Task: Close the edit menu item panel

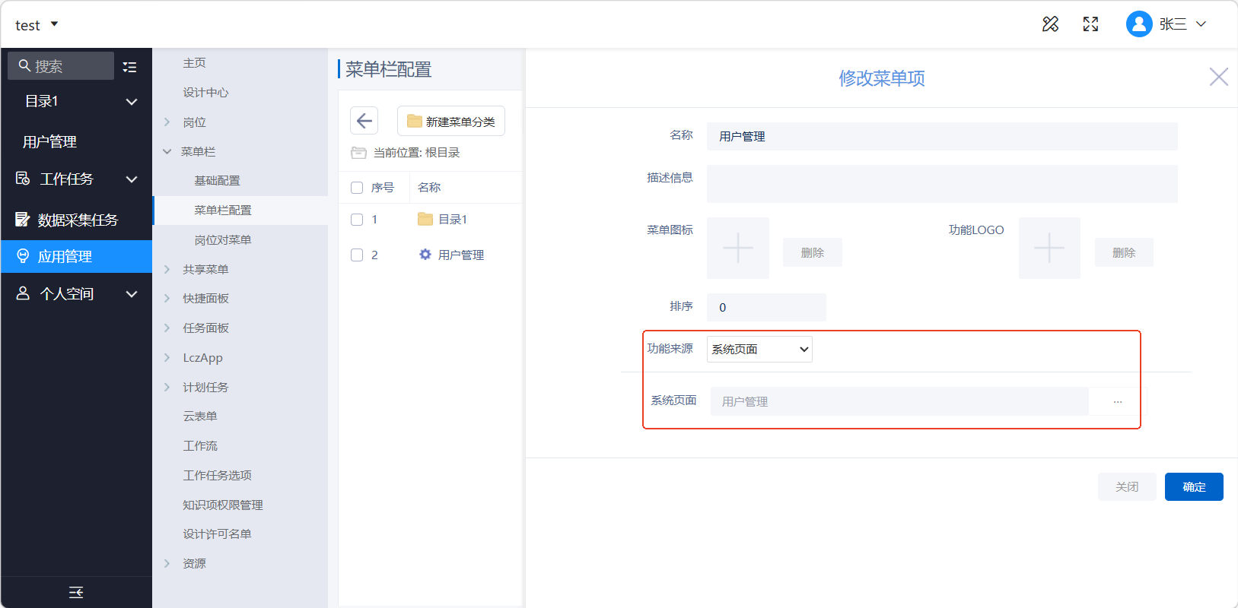Action: 1218,77
